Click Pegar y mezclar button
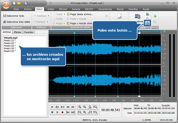This screenshot has width=178, height=123. pos(77,19)
